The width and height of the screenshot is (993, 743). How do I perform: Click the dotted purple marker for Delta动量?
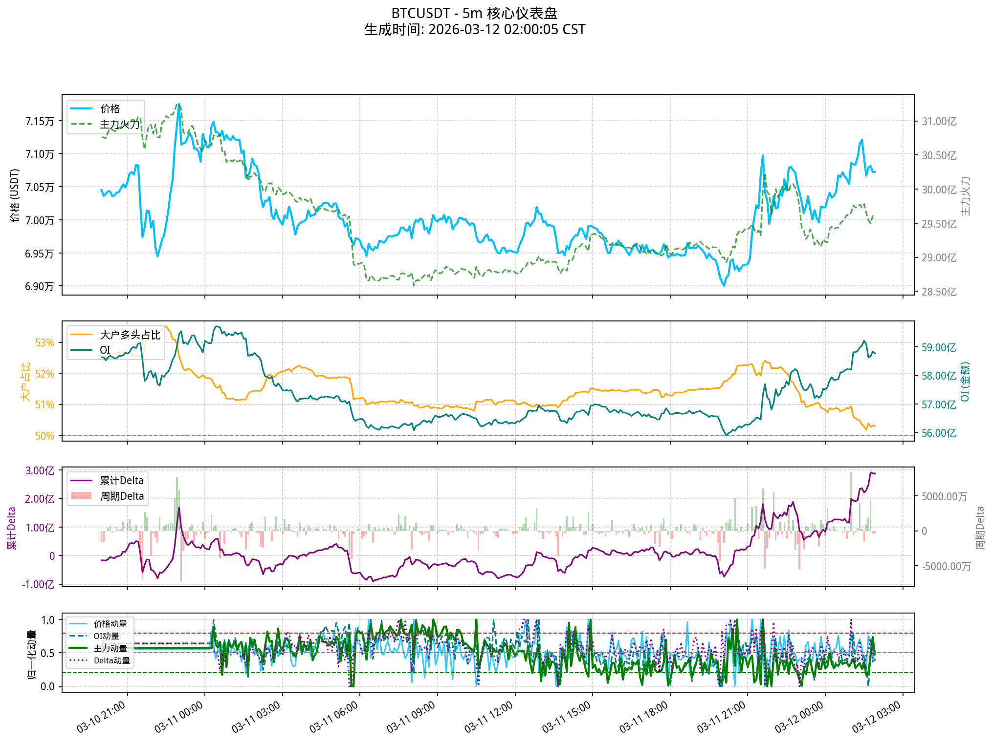pyautogui.click(x=78, y=661)
